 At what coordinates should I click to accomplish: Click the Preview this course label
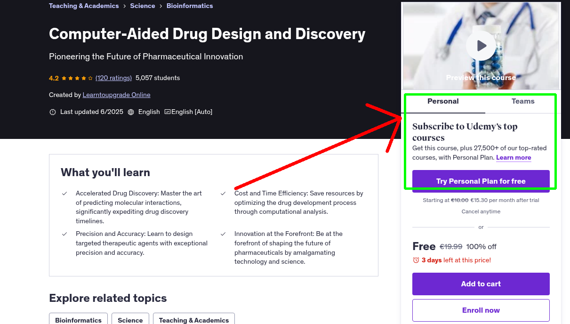pyautogui.click(x=481, y=78)
